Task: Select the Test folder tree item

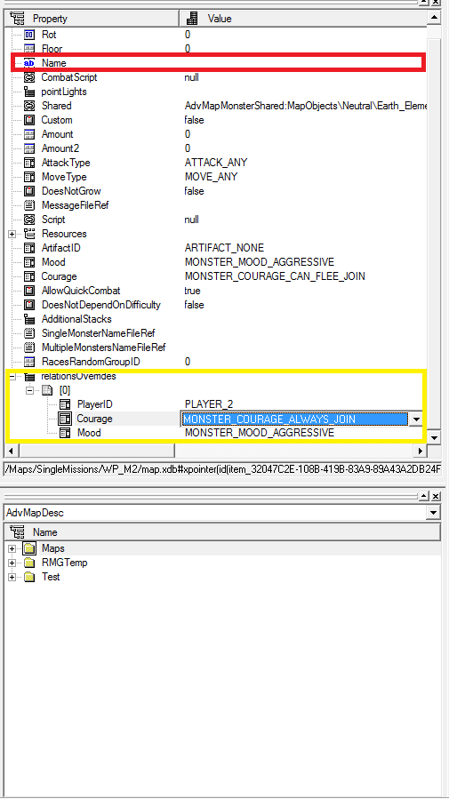Action: tap(51, 577)
